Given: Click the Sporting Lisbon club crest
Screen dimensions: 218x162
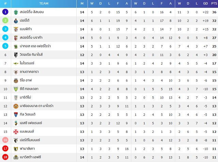Looking at the screenshot, I should [x=16, y=12].
